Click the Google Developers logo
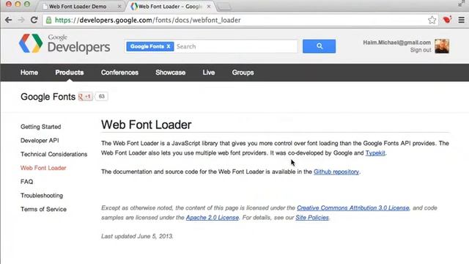Screen dimensions: 469x264 click(64, 44)
